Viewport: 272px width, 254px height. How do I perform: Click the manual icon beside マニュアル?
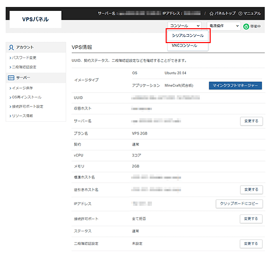240,13
